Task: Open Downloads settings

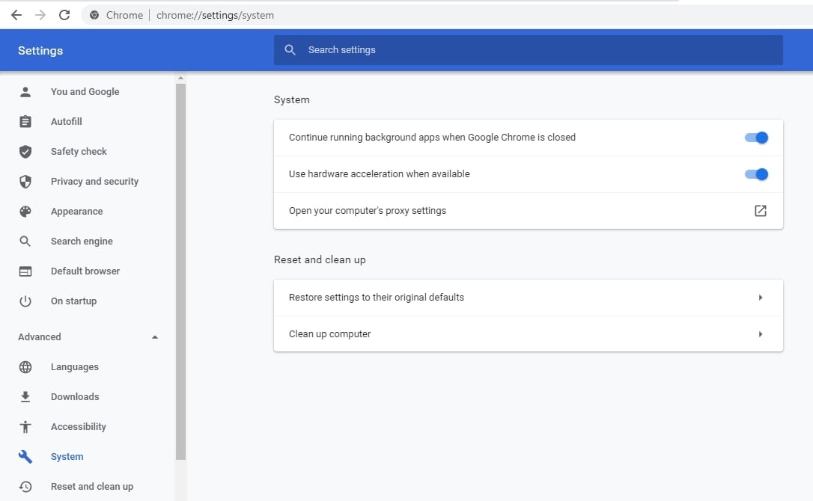Action: coord(75,397)
